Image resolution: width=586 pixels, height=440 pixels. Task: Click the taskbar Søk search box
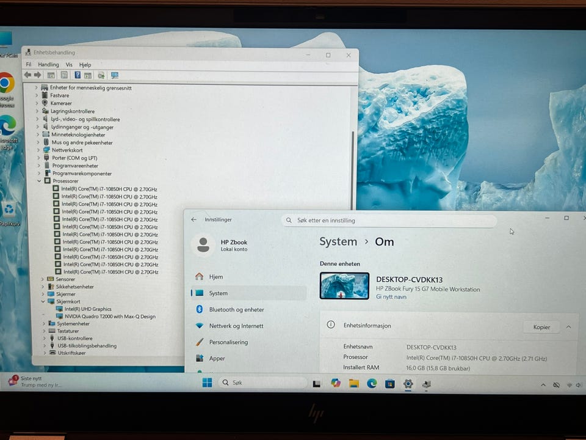(x=262, y=383)
